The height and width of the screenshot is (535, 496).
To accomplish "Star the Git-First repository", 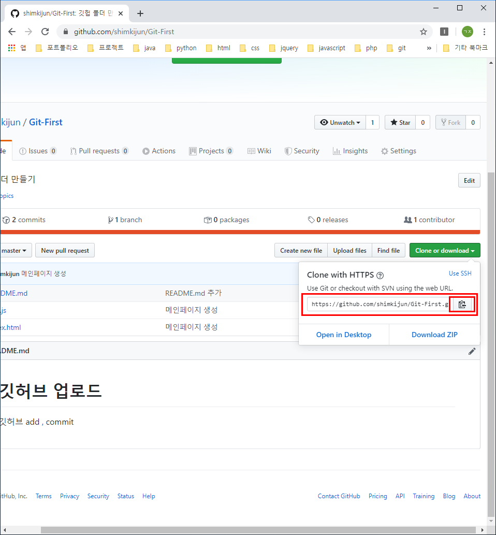I will pos(400,123).
